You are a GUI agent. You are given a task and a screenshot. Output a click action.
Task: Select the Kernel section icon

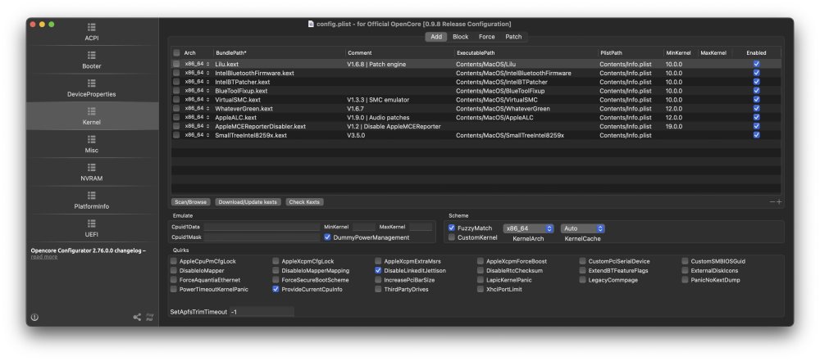coord(92,111)
